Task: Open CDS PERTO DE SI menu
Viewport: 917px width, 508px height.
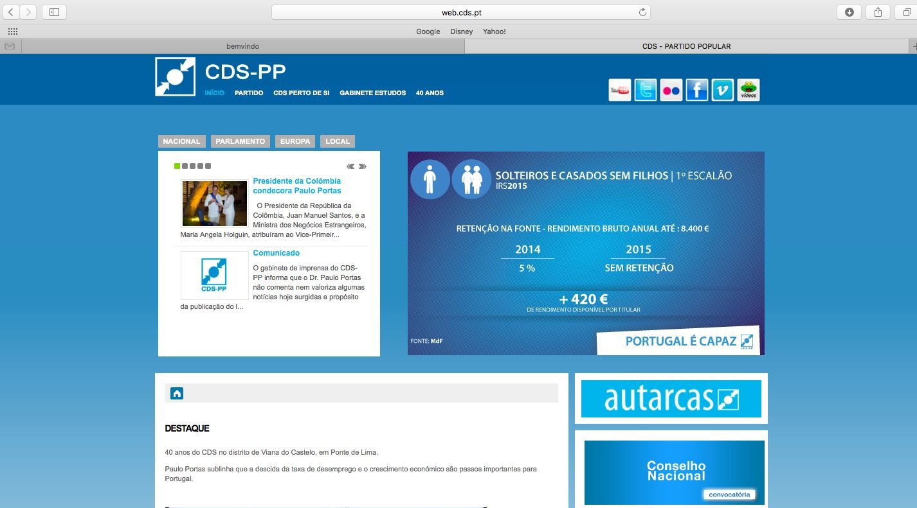Action: 301,93
